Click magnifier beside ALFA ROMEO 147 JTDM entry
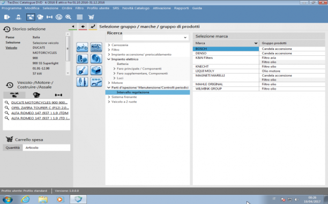The height and width of the screenshot is (204, 328). 7,113
